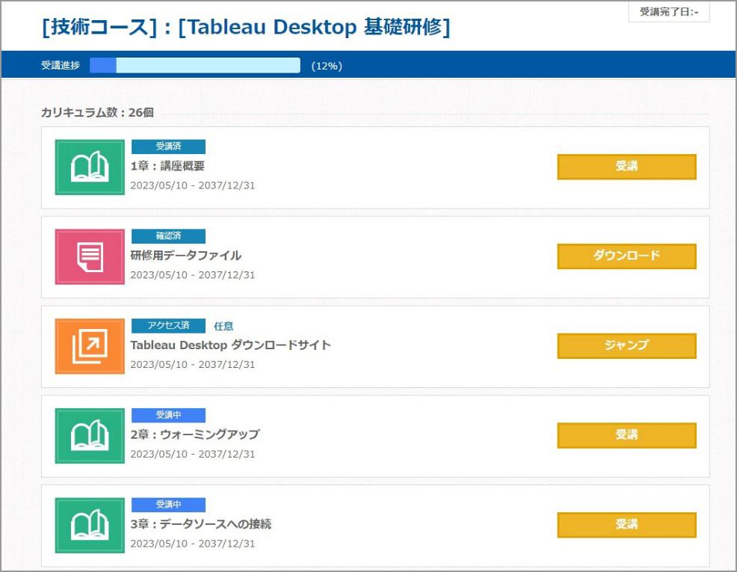The height and width of the screenshot is (572, 737).
Task: Click the orange external link icon for Tableau Desktop ダウンロードサイト
Action: [x=90, y=346]
